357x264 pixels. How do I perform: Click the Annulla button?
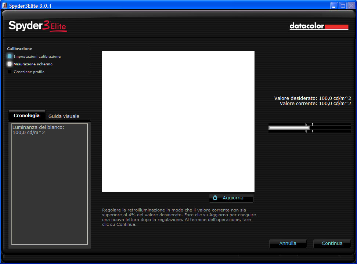[x=288, y=243]
